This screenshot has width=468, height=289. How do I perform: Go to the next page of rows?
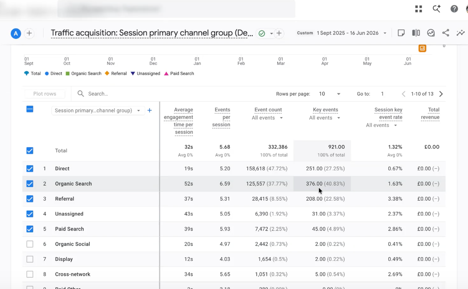(441, 94)
